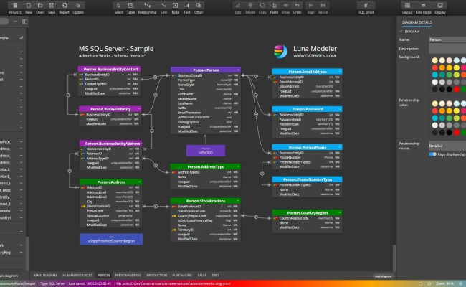Select the Text tool
Viewport: 466px width, 287px height.
[186, 8]
